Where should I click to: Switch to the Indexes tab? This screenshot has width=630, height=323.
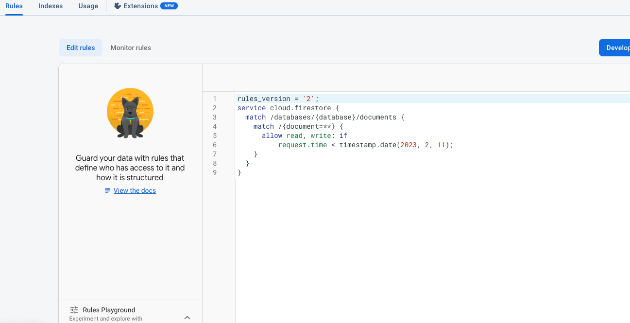[x=51, y=6]
